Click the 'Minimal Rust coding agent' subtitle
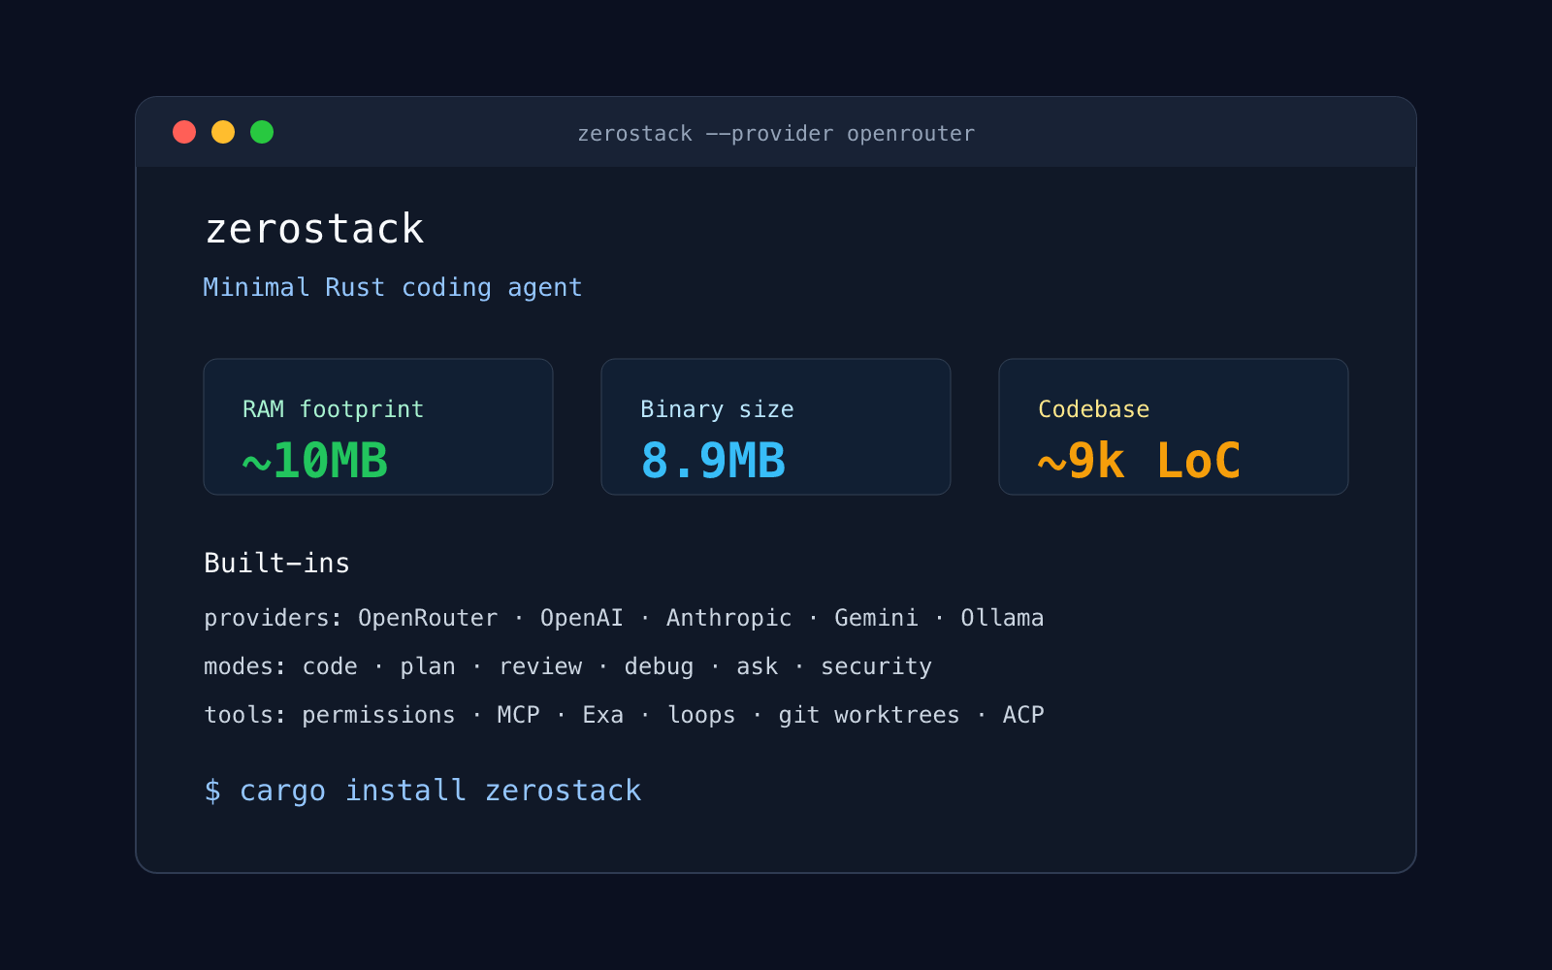Screen dimensions: 1552x970 click(393, 288)
